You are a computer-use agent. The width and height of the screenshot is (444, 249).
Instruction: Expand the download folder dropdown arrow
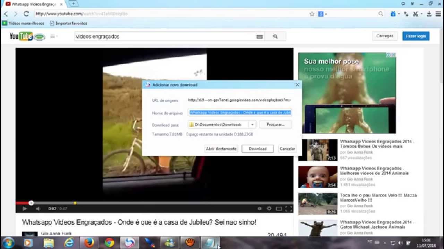click(253, 124)
